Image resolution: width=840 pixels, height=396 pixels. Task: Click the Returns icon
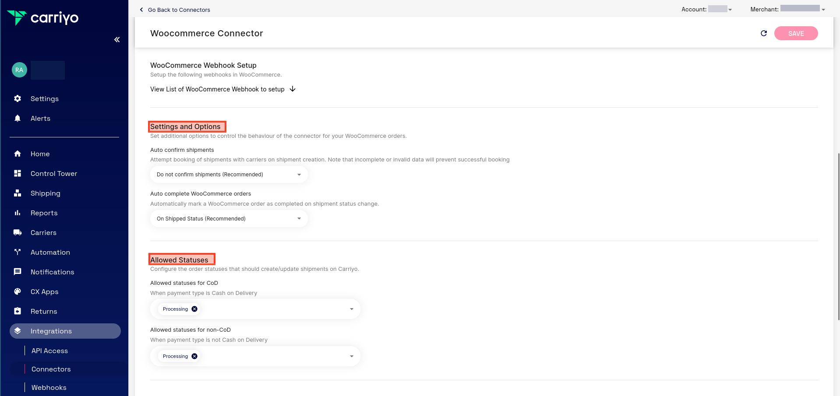coord(18,311)
